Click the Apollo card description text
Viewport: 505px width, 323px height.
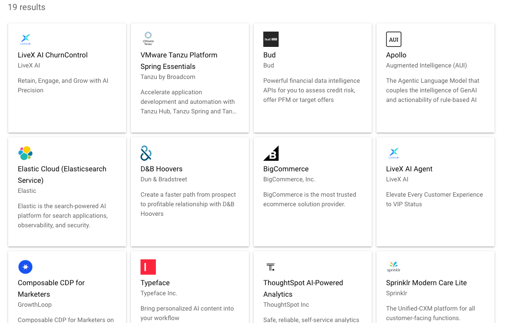click(x=433, y=90)
